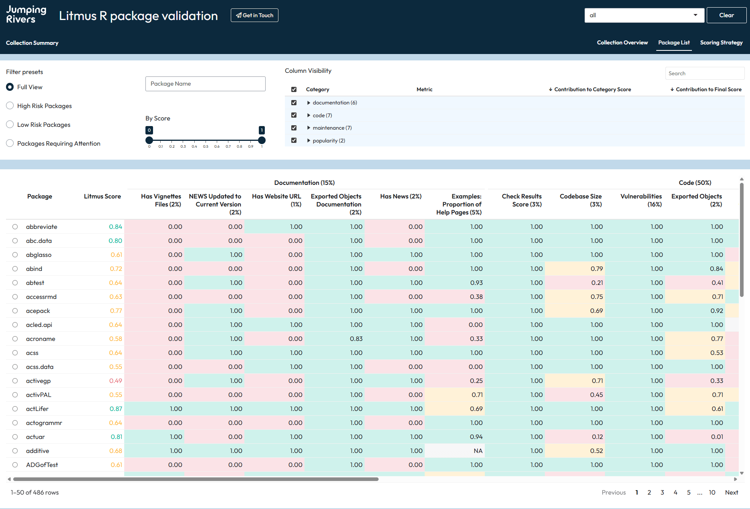Expand the code (7) category arrow
This screenshot has width=750, height=509.
[308, 115]
